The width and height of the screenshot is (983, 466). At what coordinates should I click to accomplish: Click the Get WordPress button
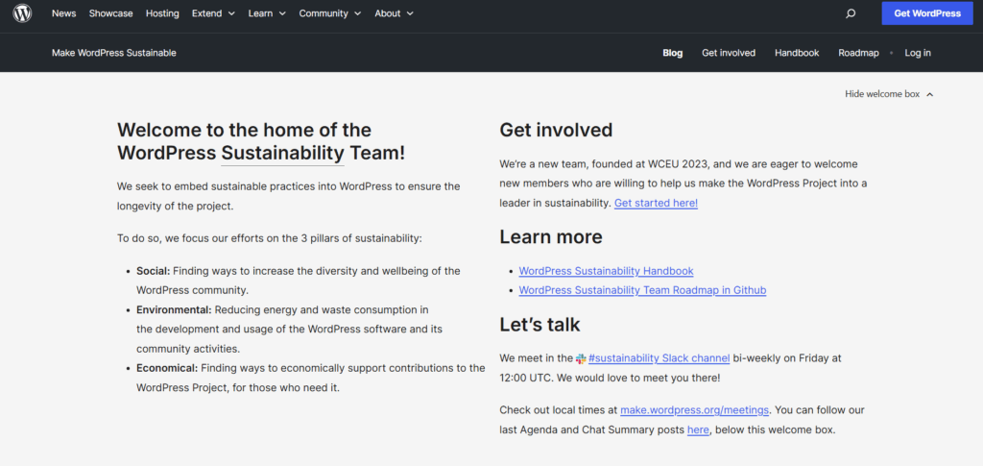click(927, 13)
